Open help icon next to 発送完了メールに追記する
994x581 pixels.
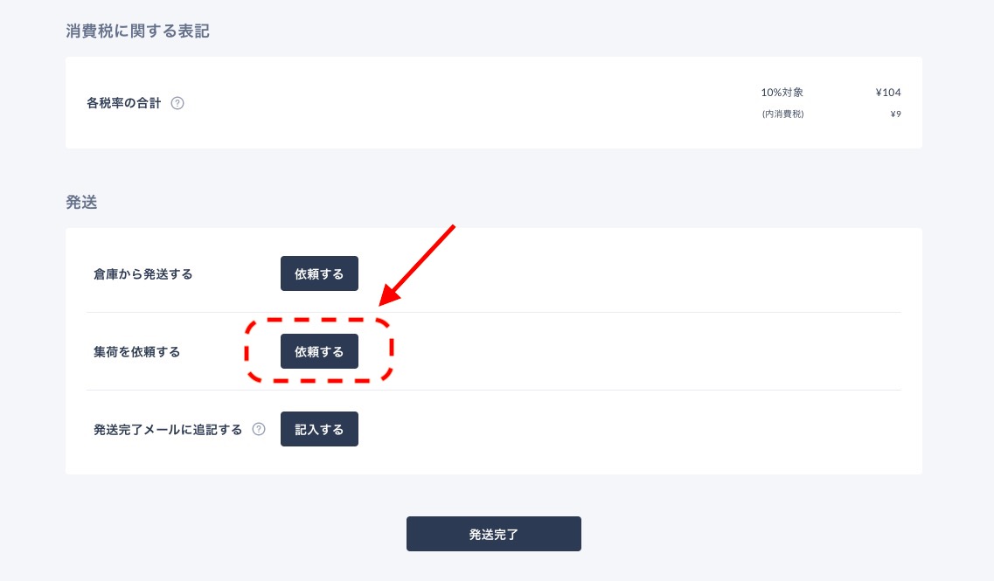(259, 429)
